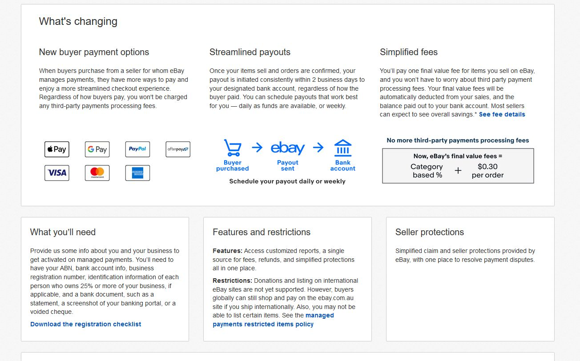Click the Simplified fees heading
The height and width of the screenshot is (361, 580).
(x=409, y=52)
